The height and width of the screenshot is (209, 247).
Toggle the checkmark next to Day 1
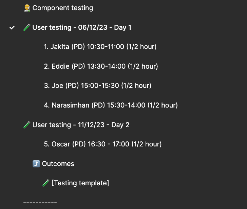pyautogui.click(x=12, y=28)
